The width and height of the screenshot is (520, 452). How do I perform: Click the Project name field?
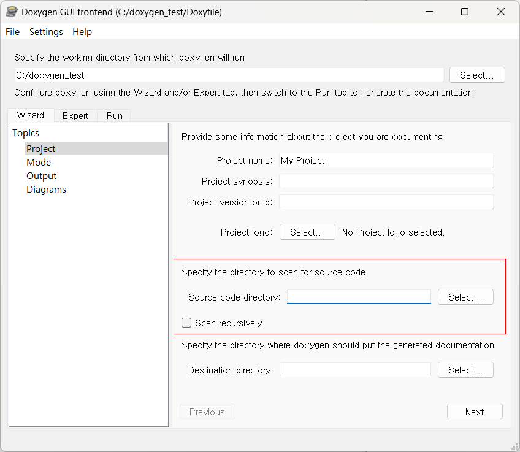coord(386,161)
